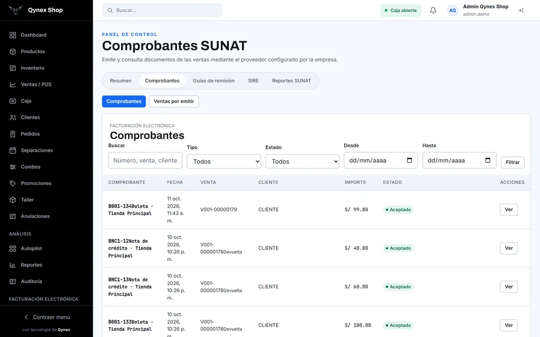The height and width of the screenshot is (337, 540).
Task: Select the Clientes people icon
Action: pos(13,118)
